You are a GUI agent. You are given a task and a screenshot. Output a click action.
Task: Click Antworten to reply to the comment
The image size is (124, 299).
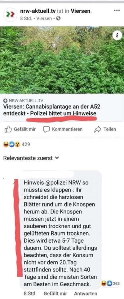point(86,293)
